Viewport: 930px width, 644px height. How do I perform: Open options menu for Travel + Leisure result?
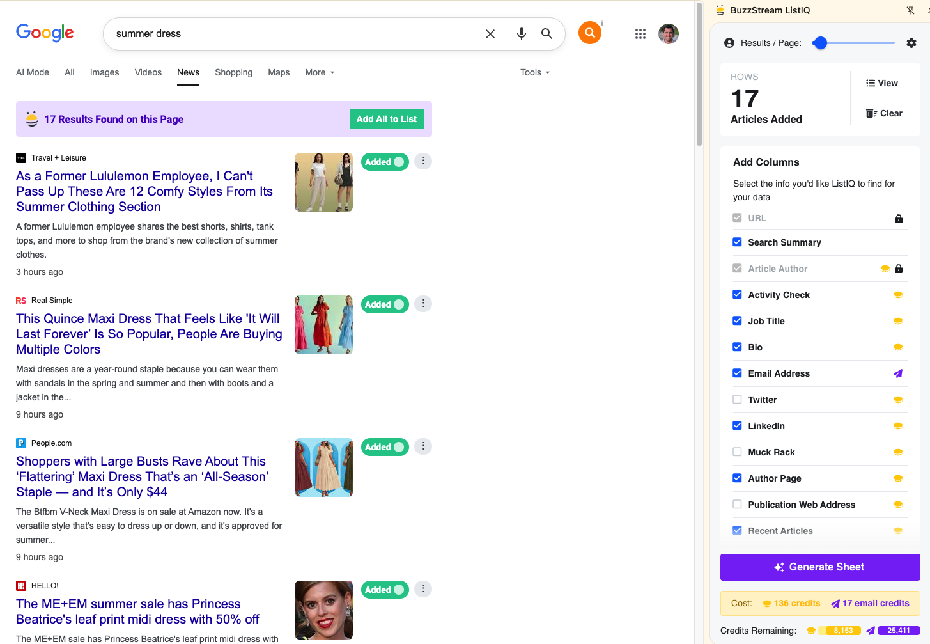[x=422, y=161]
